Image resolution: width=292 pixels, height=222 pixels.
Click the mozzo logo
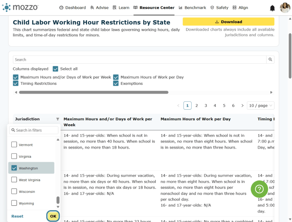(20, 7)
